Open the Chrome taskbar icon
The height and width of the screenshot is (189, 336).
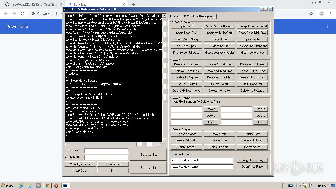click(47, 186)
